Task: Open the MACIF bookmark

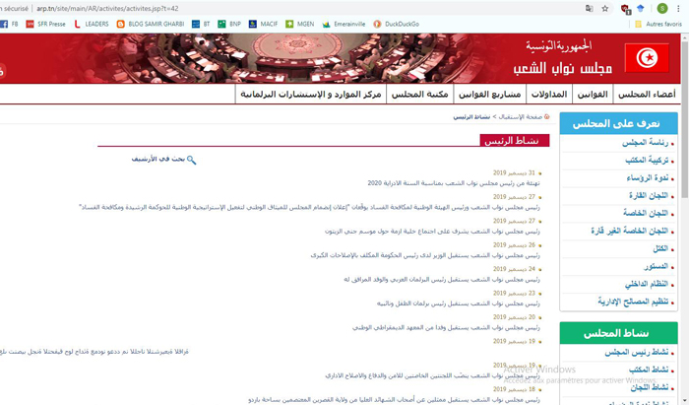Action: click(263, 25)
